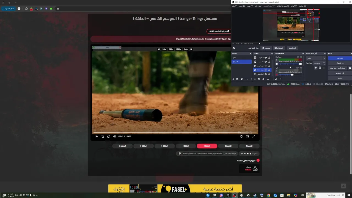Decrease transition duration with down arrow
Screen dimensions: 352x198
324,64
